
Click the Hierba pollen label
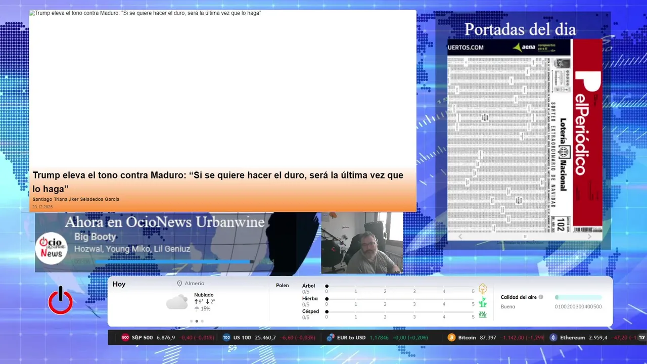point(310,298)
